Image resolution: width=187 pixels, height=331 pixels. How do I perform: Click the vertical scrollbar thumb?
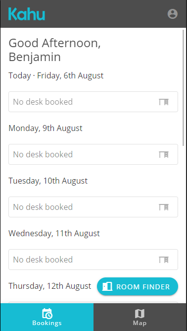coord(184,88)
